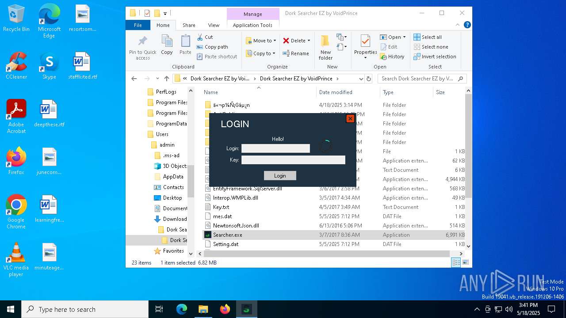Open Properties from the ribbon

tap(365, 47)
